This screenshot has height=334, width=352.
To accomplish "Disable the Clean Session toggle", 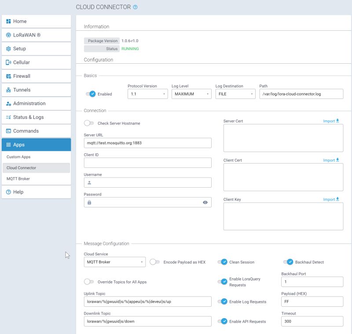I will pyautogui.click(x=224, y=261).
